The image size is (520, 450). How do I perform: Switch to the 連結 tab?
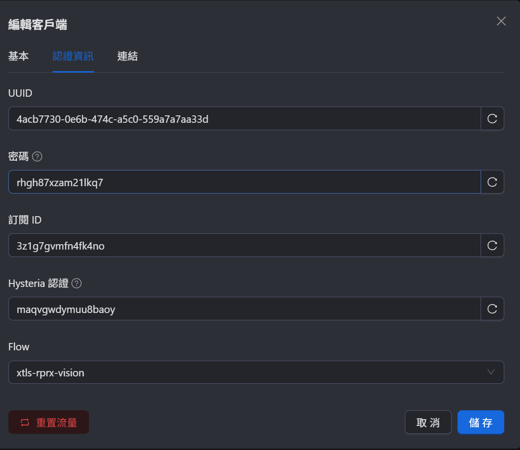(x=127, y=56)
